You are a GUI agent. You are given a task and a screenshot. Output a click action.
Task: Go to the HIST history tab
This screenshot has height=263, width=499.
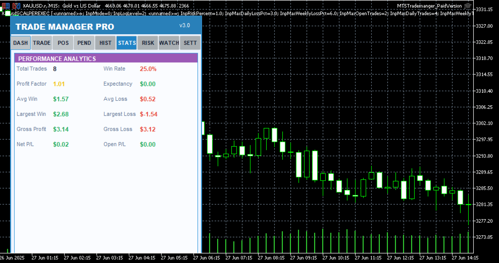click(106, 43)
